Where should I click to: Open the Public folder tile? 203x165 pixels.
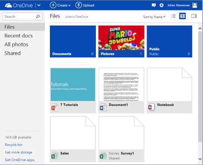click(170, 42)
